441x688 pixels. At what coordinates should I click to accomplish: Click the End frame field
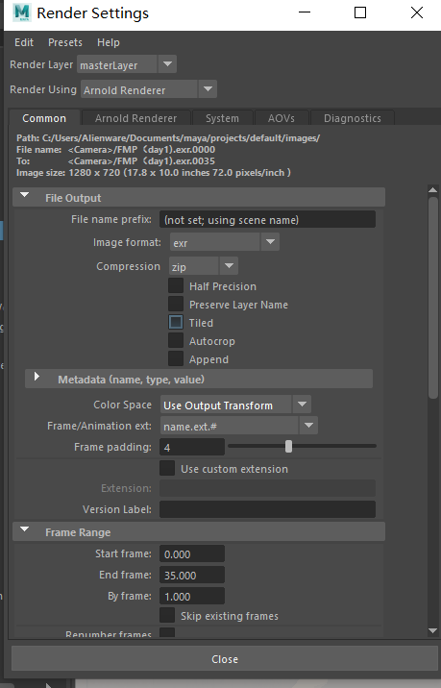(192, 575)
